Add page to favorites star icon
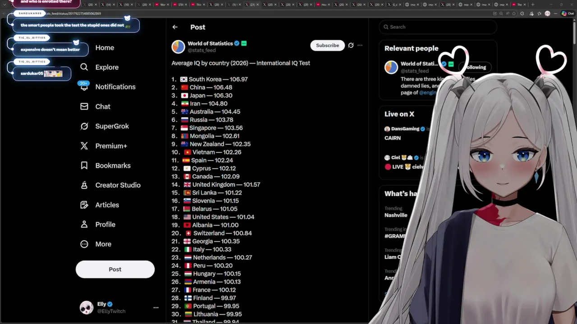The image size is (577, 324). 513,13
